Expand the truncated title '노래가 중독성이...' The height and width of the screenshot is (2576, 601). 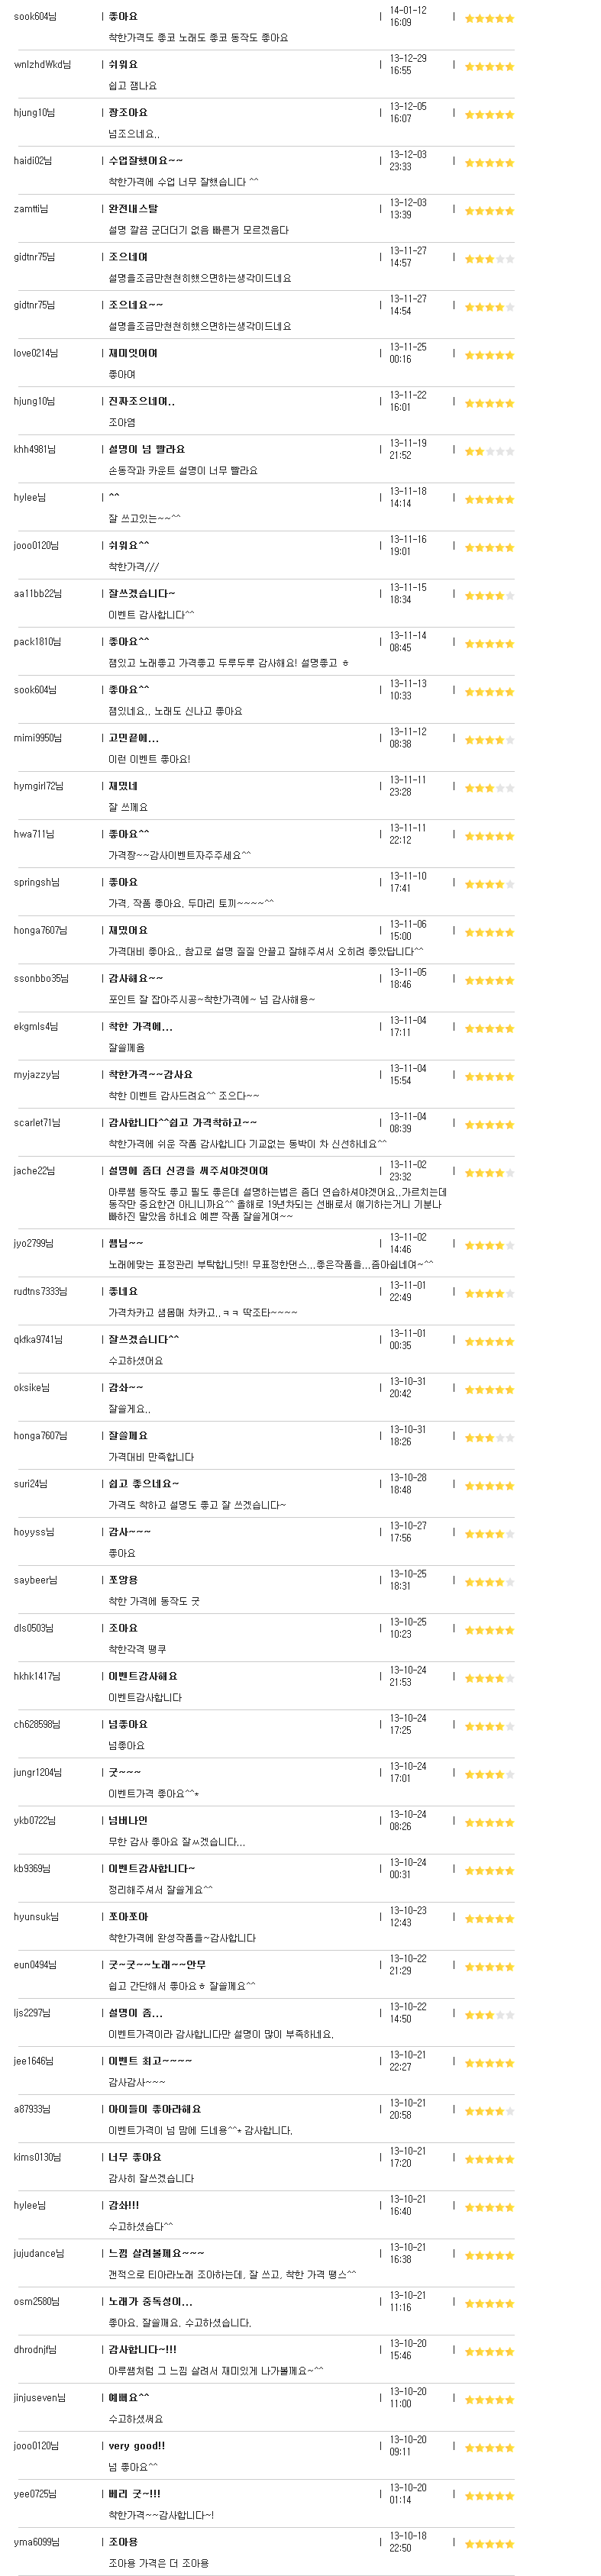click(x=150, y=2301)
